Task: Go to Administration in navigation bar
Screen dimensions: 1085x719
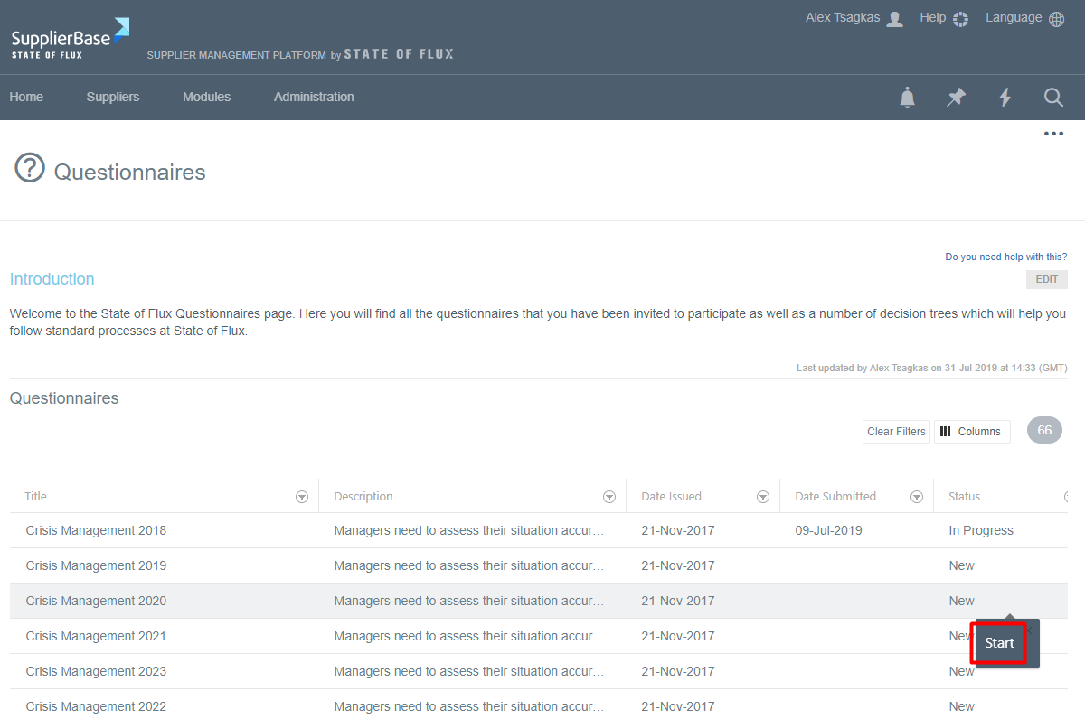Action: tap(314, 97)
